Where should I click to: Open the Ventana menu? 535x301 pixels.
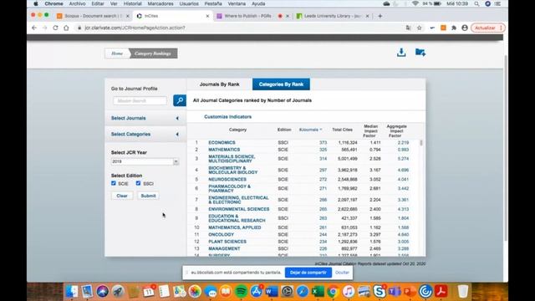tap(237, 3)
